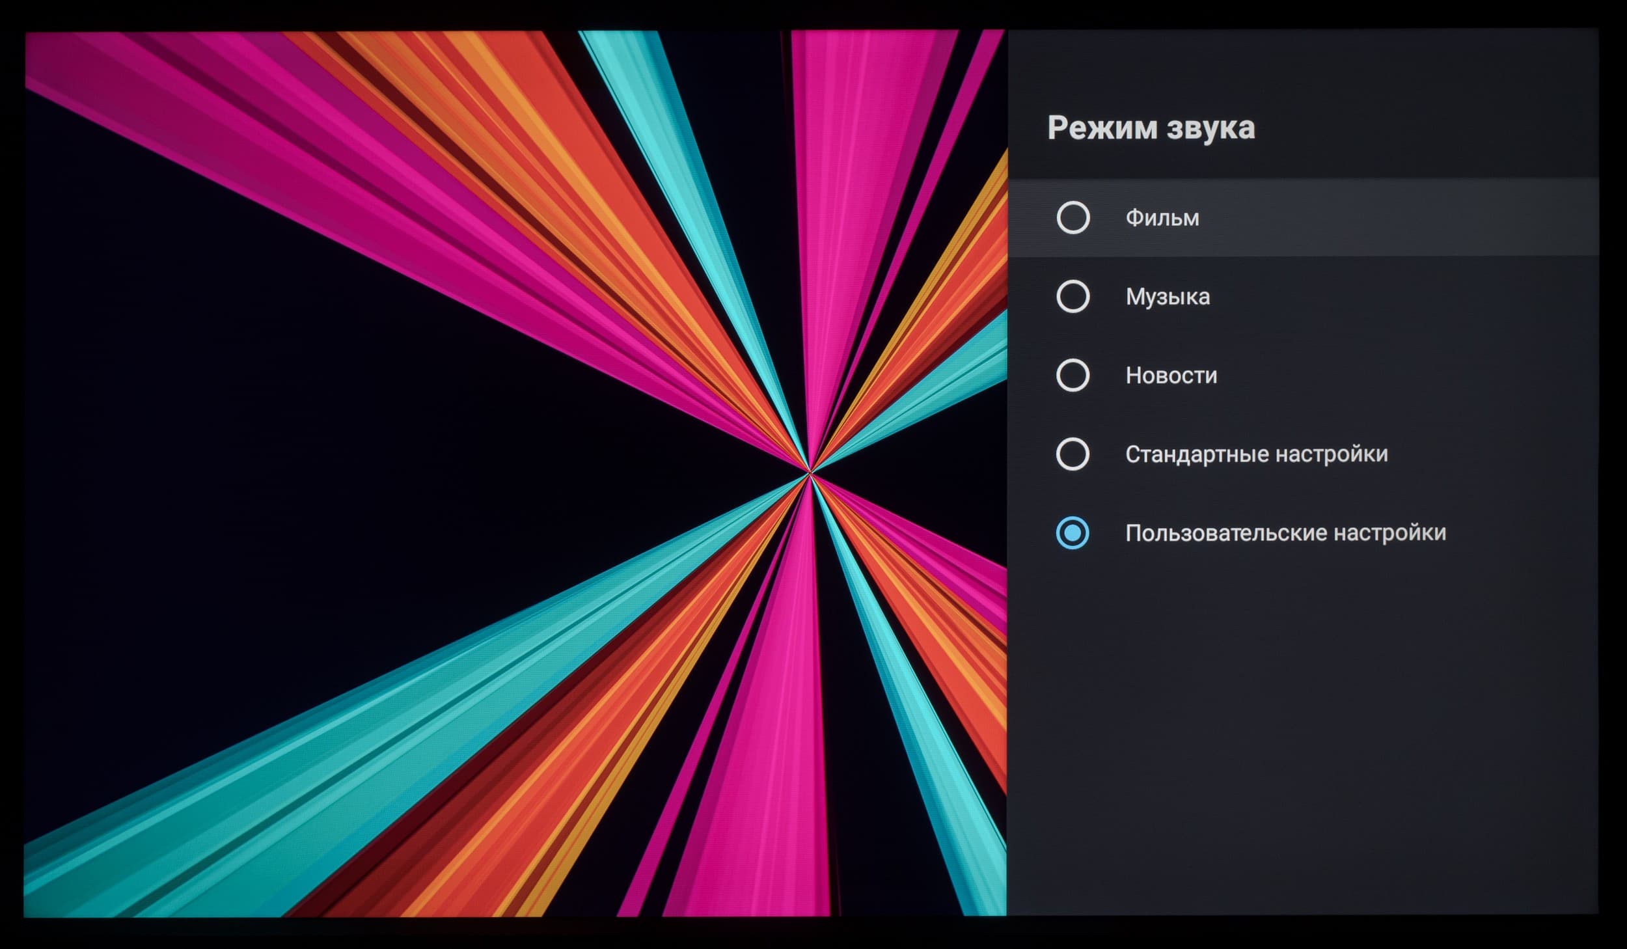Click the Фильм label text
The height and width of the screenshot is (949, 1627).
1162,218
